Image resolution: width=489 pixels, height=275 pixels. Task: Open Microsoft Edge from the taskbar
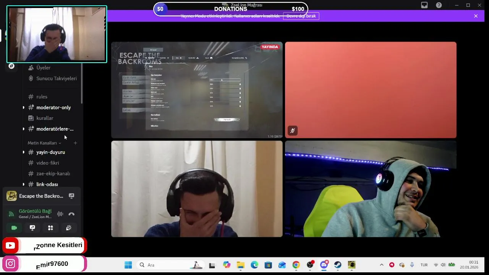pos(254,265)
